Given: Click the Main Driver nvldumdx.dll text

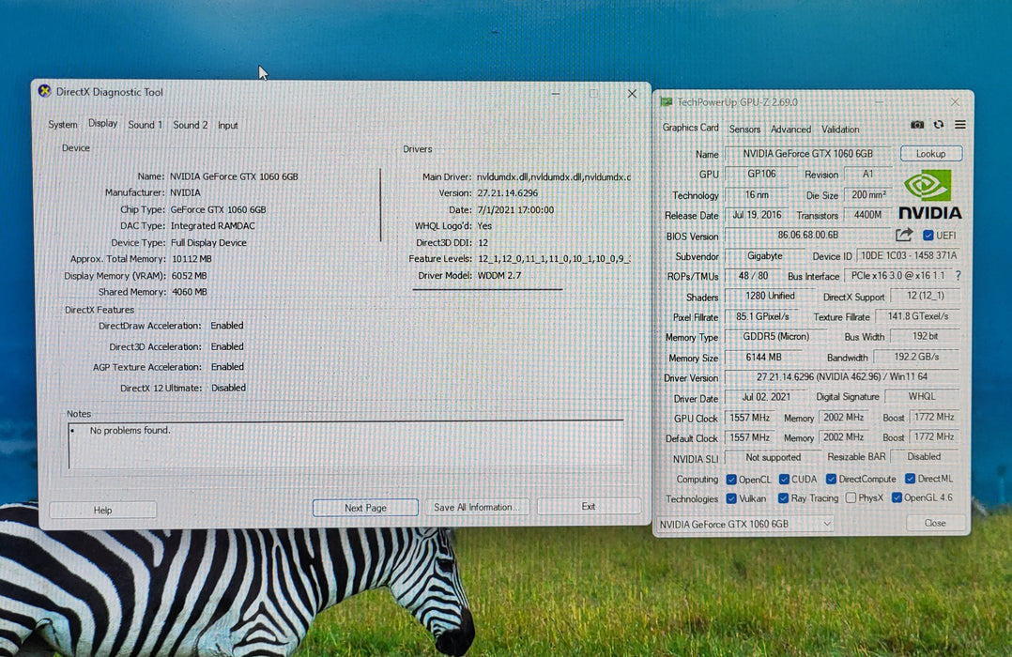Looking at the screenshot, I should (554, 176).
